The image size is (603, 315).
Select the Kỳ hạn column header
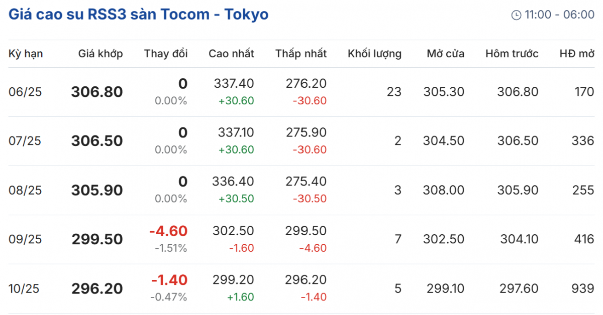pos(26,54)
